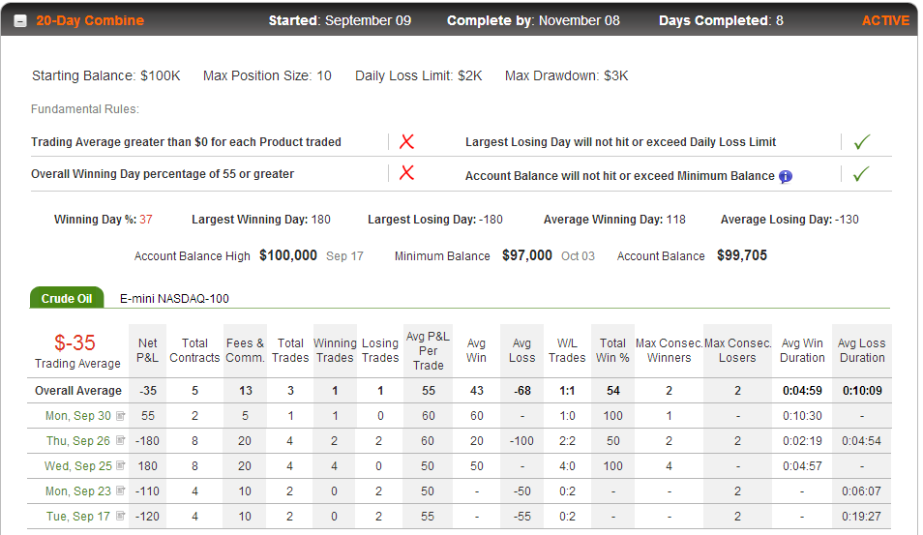Click Net P&L 180 in Wed, Sep 25 row
This screenshot has width=923, height=535.
148,465
